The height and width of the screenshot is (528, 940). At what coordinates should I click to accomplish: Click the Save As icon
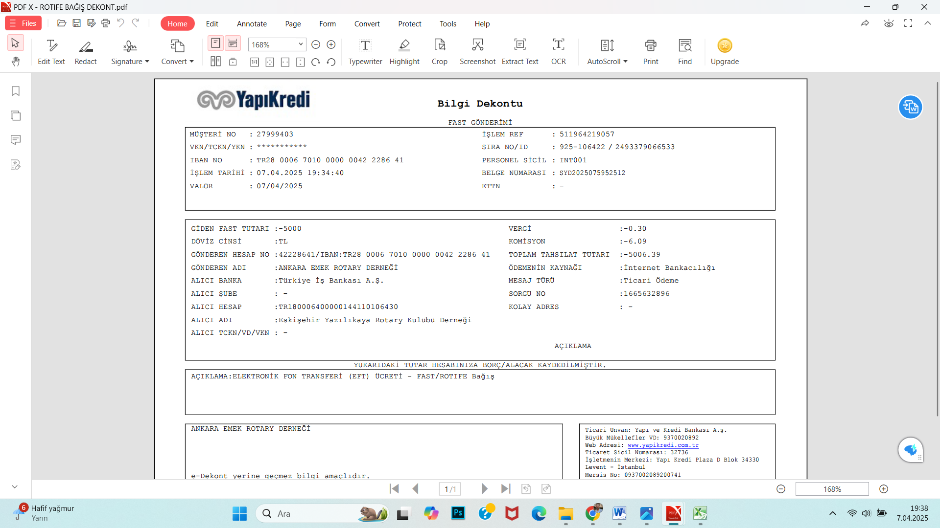[91, 23]
